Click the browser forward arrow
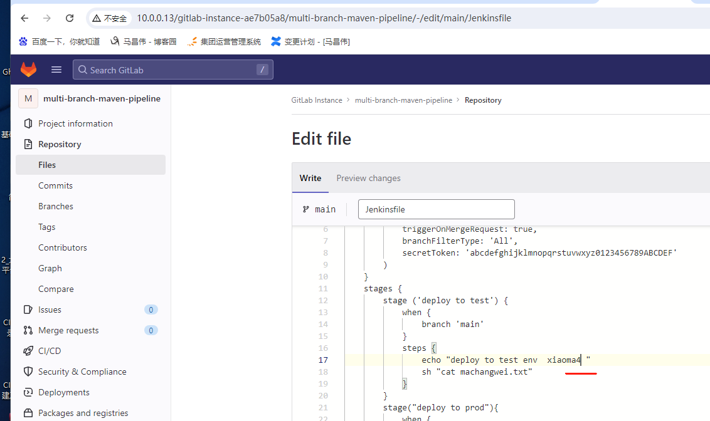The height and width of the screenshot is (421, 710). (46, 18)
